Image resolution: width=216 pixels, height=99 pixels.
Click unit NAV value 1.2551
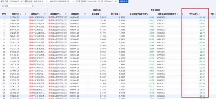(103, 55)
